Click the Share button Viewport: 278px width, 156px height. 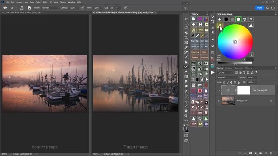point(259,8)
